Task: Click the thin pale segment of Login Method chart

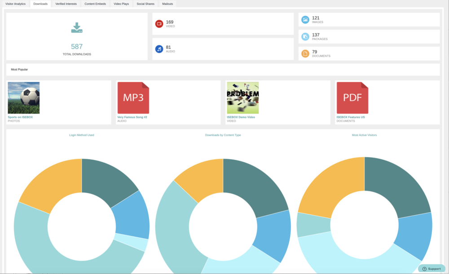Action: pos(131,242)
